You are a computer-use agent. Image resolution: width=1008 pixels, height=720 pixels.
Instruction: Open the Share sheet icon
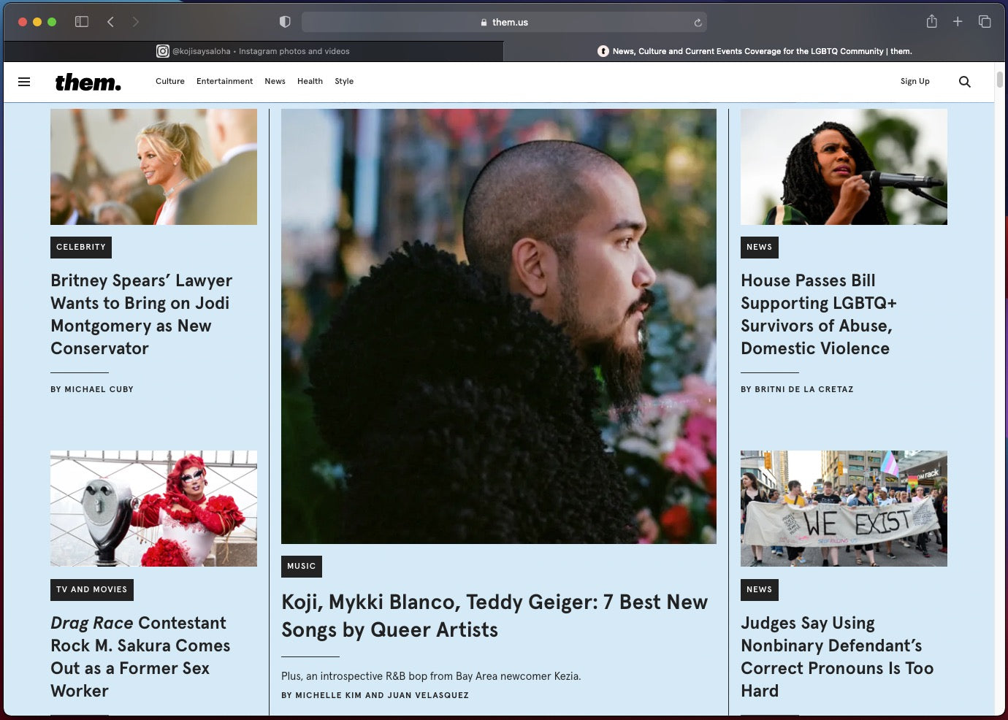[931, 22]
